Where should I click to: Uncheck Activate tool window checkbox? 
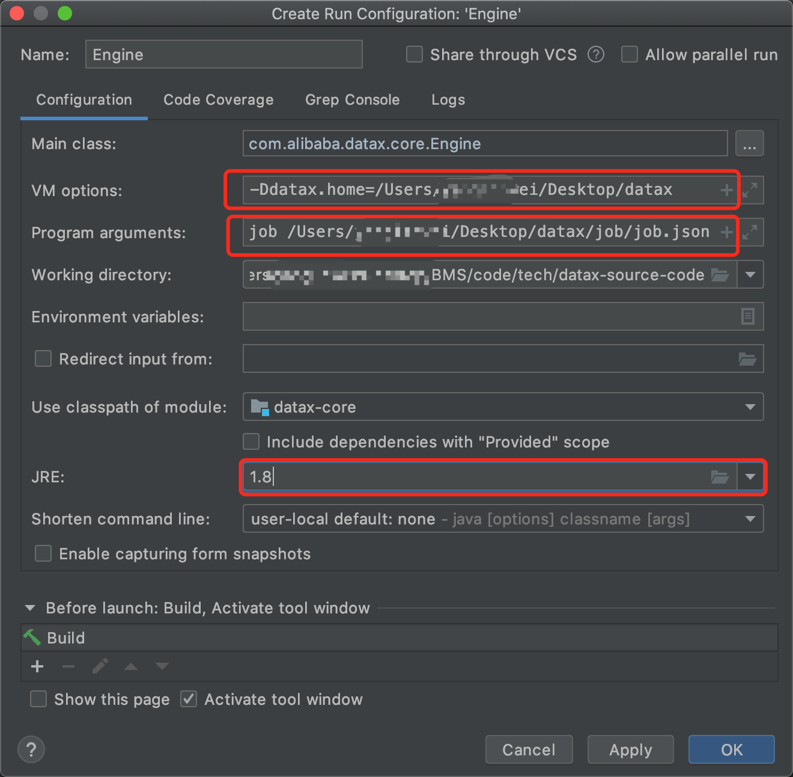(189, 699)
